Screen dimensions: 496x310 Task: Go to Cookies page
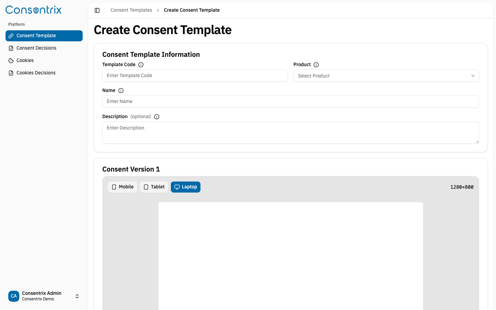[x=44, y=61]
